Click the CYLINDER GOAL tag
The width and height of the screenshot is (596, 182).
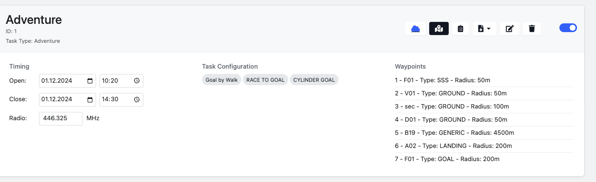pos(314,80)
